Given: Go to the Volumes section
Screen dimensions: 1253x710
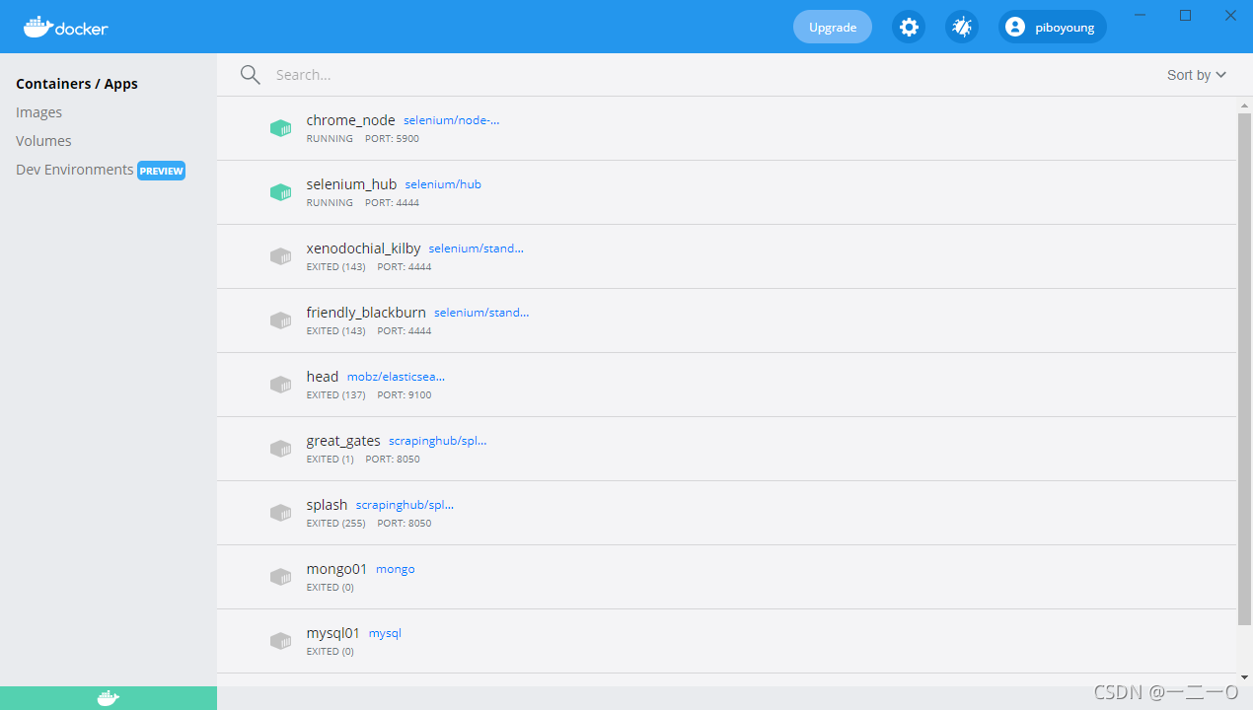Looking at the screenshot, I should pos(43,141).
